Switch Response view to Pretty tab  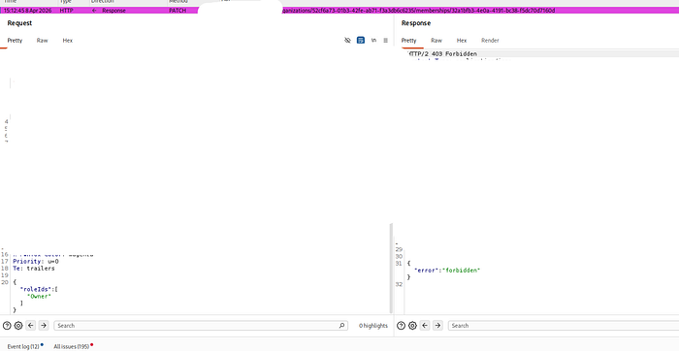(408, 41)
